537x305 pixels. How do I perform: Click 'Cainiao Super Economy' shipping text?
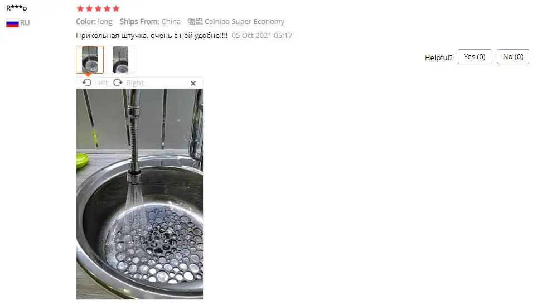tap(245, 22)
